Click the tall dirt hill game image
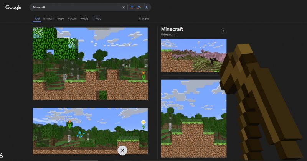 coord(194,118)
